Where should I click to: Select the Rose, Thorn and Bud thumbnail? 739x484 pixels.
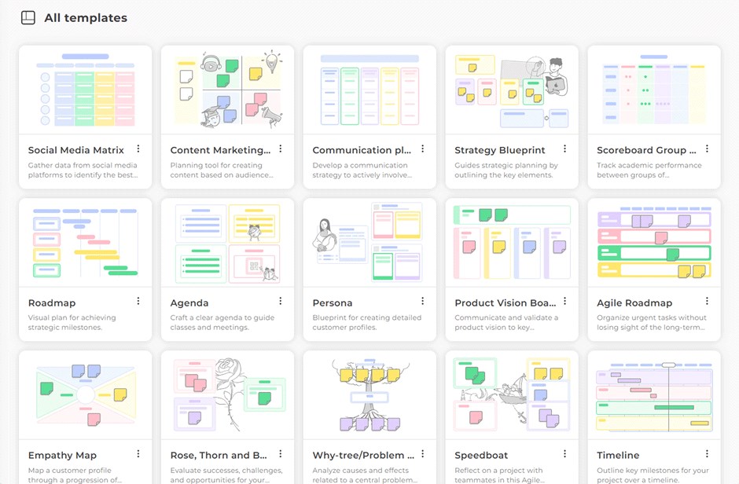point(228,395)
